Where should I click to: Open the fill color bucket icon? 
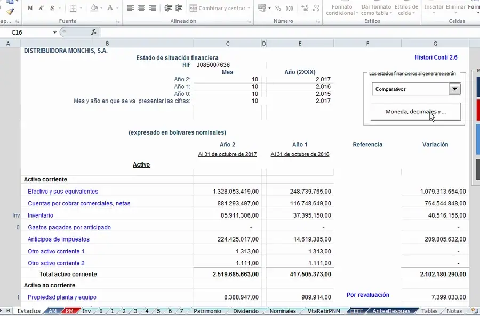point(94,8)
